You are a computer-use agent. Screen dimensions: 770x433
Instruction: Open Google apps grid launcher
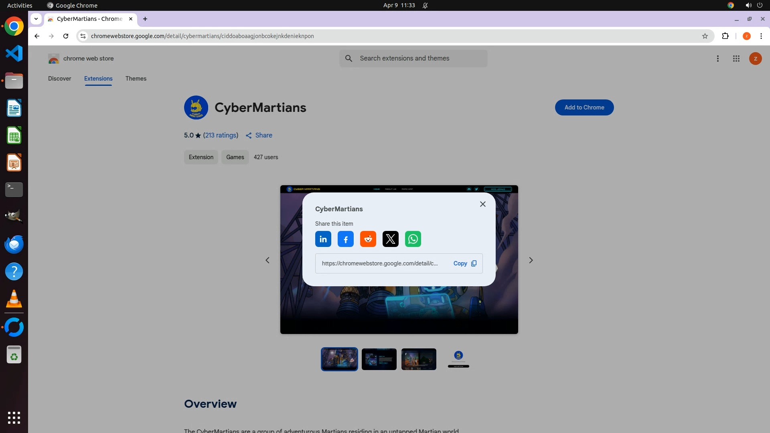coord(736,59)
